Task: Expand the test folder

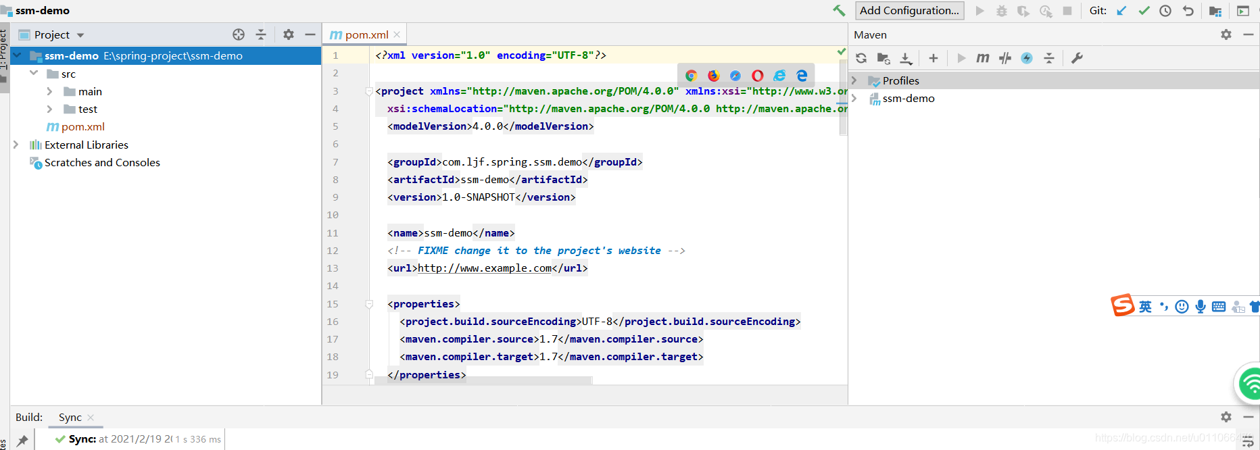Action: (x=49, y=109)
